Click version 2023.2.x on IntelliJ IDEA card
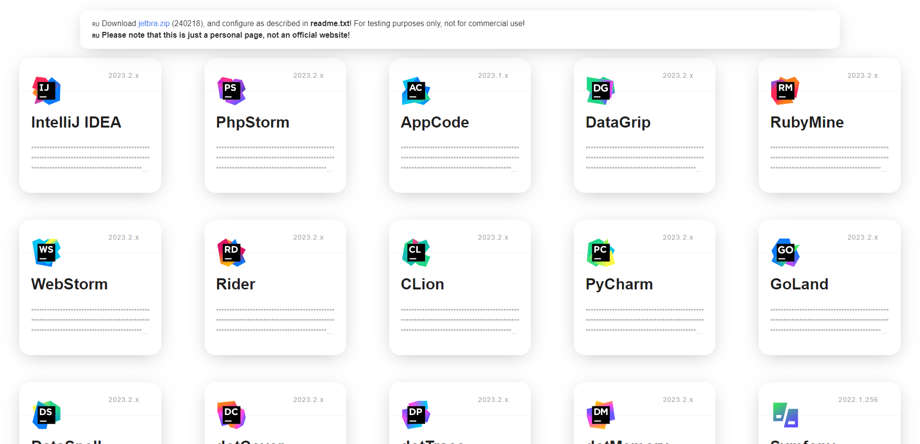The height and width of the screenshot is (444, 920). [x=123, y=75]
